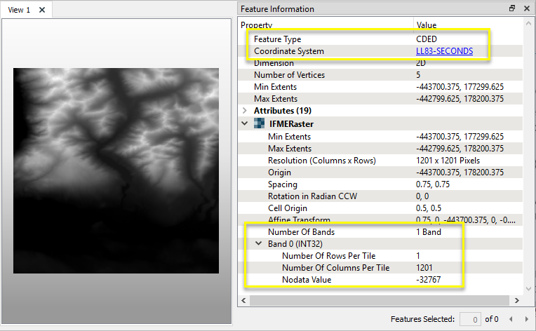536x331 pixels.
Task: Open the LL83-SECONDS coordinate system link
Action: click(444, 51)
